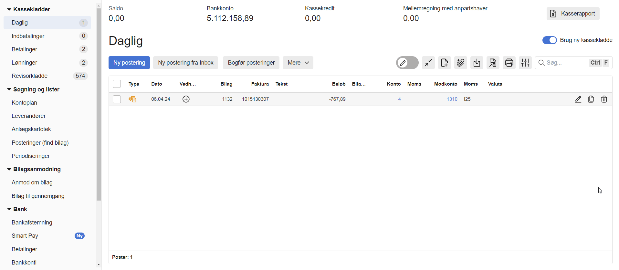Open the Revisorkladde journal
The height and width of the screenshot is (270, 619).
click(x=30, y=76)
